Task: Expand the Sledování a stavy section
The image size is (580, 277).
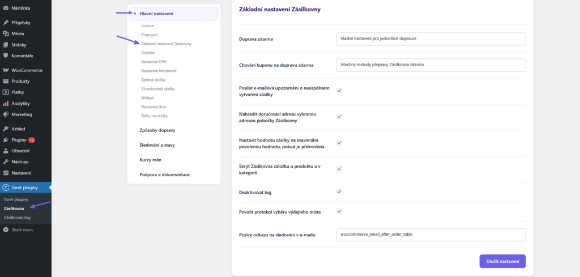Action: tap(157, 146)
